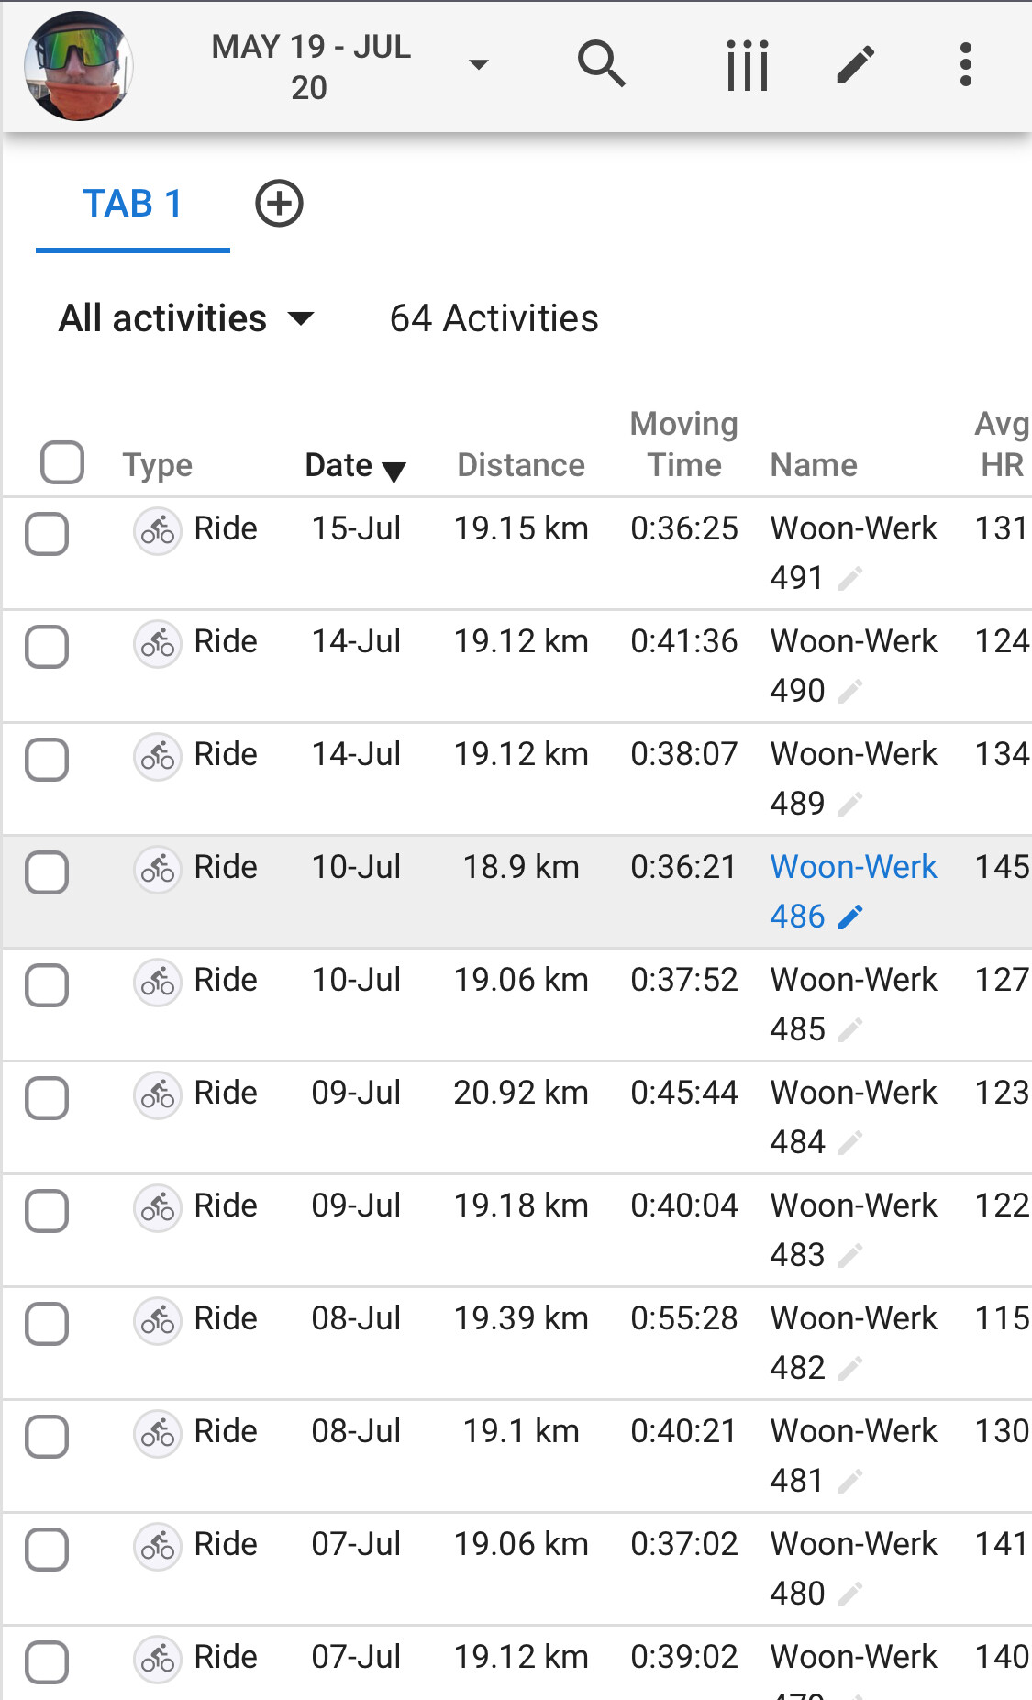Sort by the Distance column header
Image resolution: width=1032 pixels, height=1700 pixels.
520,466
